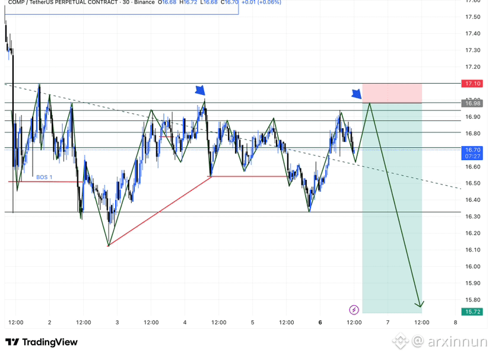Click day 2 on the time axis

pyautogui.click(x=50, y=322)
